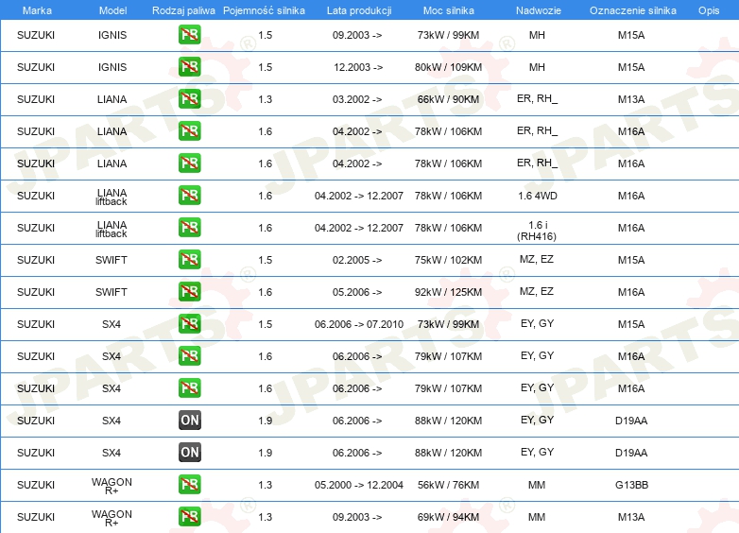Select M13A engine code in LIANA row
The width and height of the screenshot is (739, 533).
(631, 99)
